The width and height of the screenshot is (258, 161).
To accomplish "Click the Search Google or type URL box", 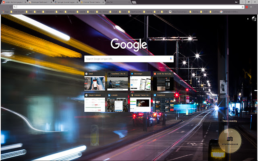I will click(x=129, y=59).
